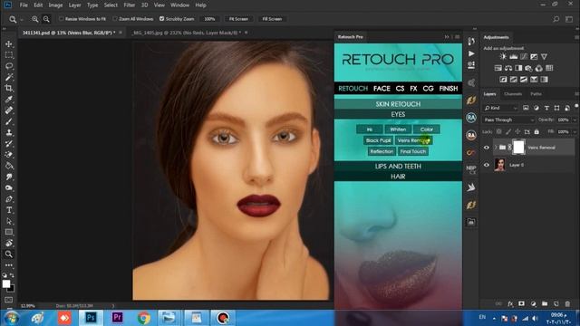This screenshot has height=326, width=580.
Task: Click the Fit Screen button
Action: (238, 19)
